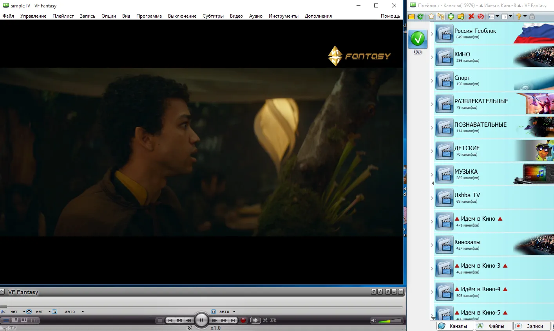Screen dimensions: 554x331
Task: Start recording with red record button
Action: 243,320
